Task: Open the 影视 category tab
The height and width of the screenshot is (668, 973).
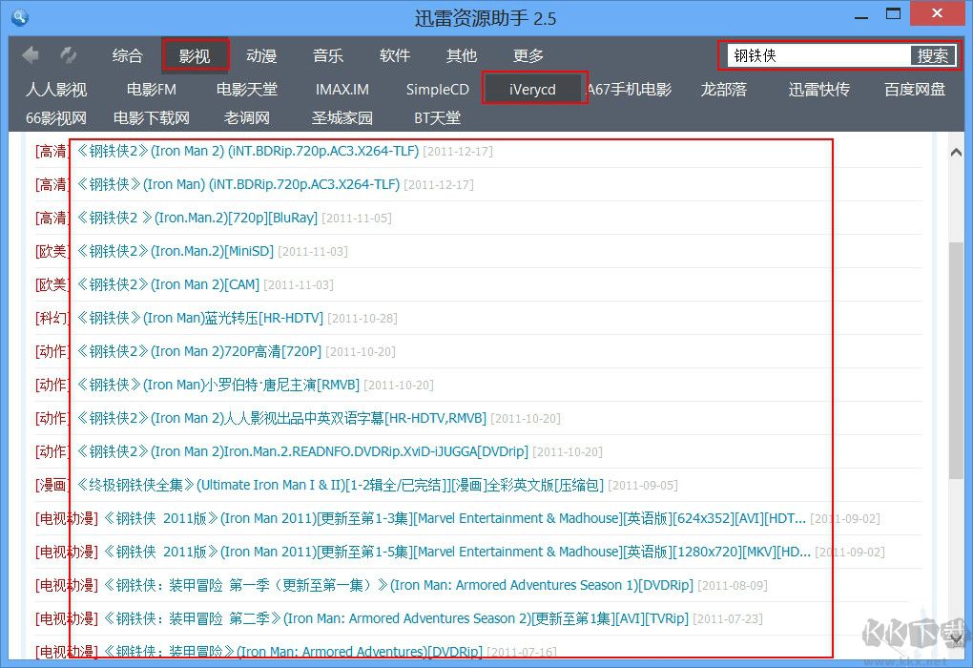Action: click(x=195, y=56)
